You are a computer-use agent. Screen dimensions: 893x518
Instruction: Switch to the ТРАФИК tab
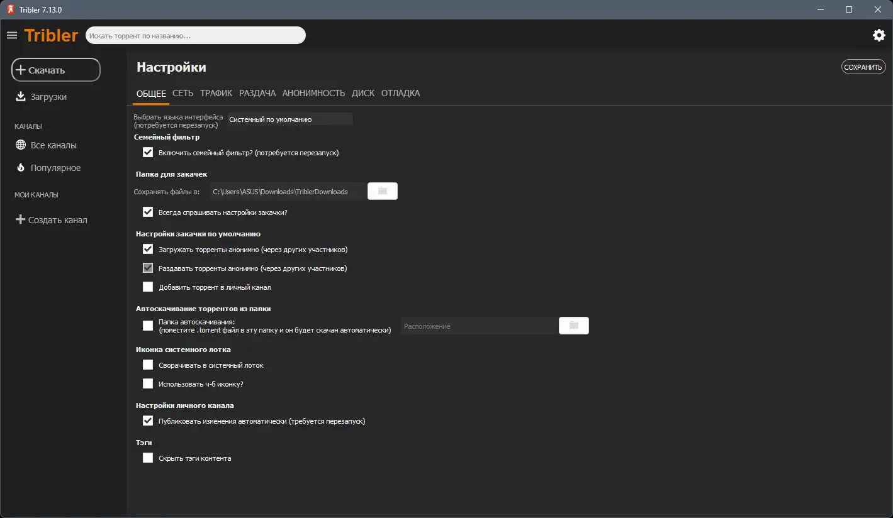tap(216, 93)
